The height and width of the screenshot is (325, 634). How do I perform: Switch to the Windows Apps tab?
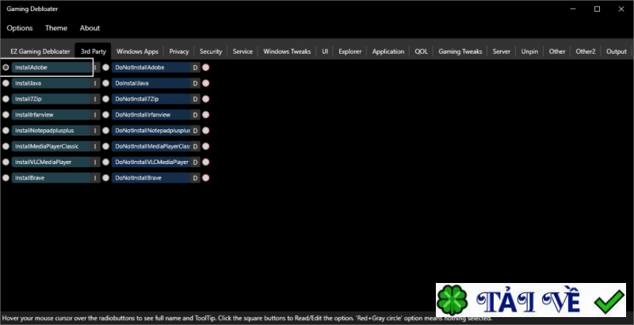click(x=137, y=52)
